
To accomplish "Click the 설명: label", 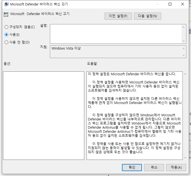I will click(x=44, y=26).
